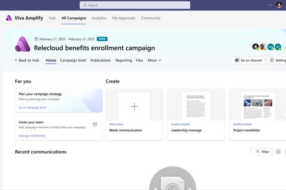Image resolution: width=286 pixels, height=190 pixels.
Task: Click the second campaign member avatar
Action: tap(263, 47)
